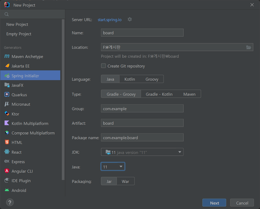The image size is (260, 209).
Task: Choose Quarkus generator label
Action: pyautogui.click(x=19, y=95)
